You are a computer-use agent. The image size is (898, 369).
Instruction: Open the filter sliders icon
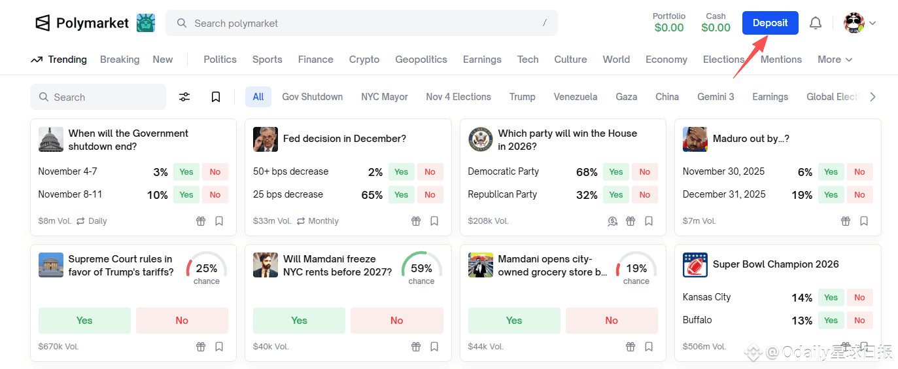[x=185, y=97]
